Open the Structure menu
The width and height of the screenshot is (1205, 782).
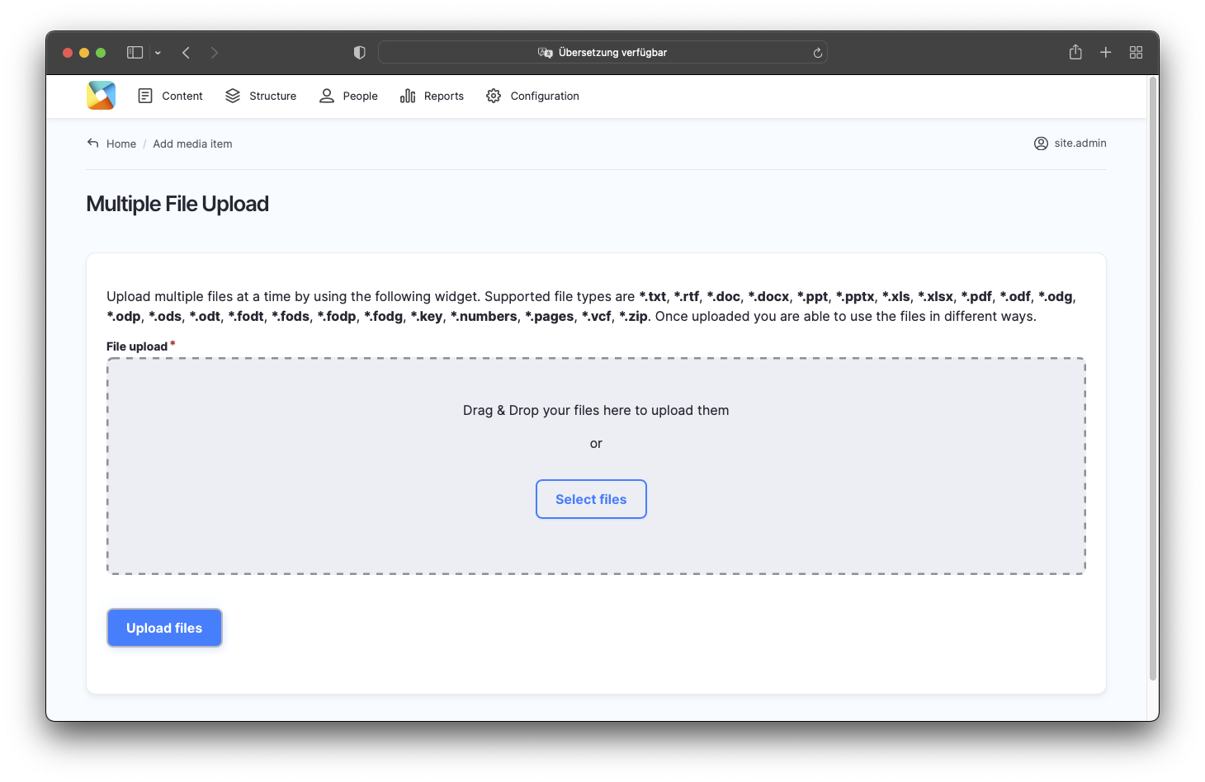(x=261, y=96)
